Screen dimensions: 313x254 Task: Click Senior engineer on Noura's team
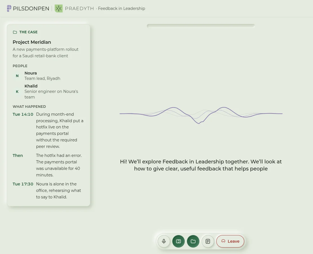point(51,94)
